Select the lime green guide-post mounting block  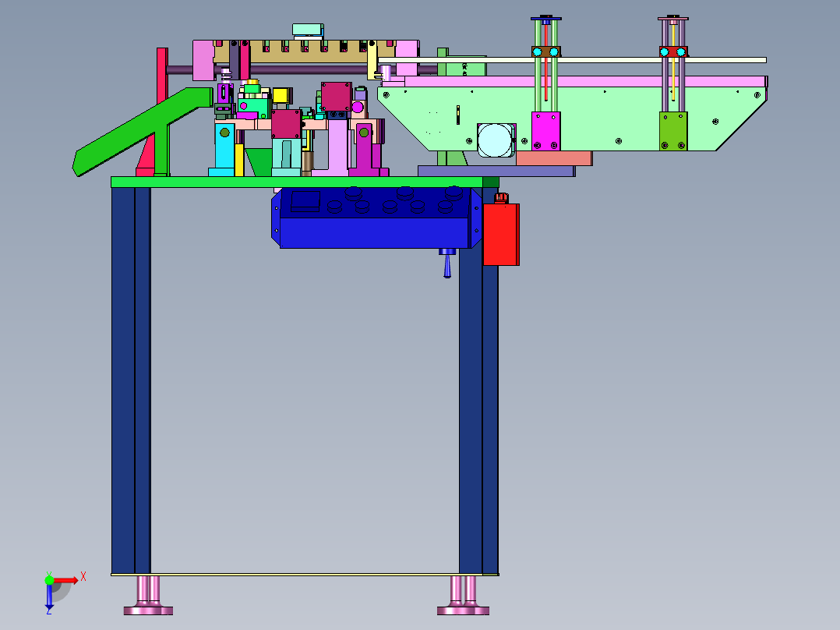[x=673, y=131]
